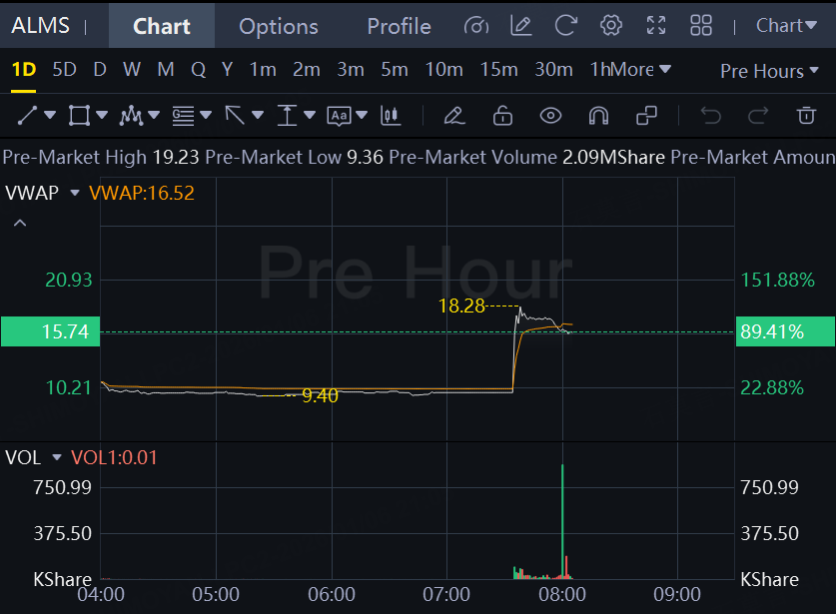Select the M monthly timeframe
Image resolution: width=836 pixels, height=614 pixels.
point(166,70)
